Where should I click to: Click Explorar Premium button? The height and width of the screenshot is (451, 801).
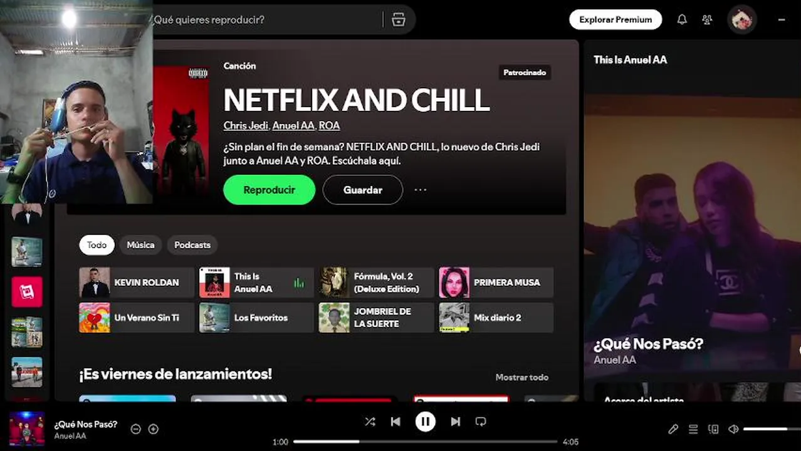click(x=615, y=19)
